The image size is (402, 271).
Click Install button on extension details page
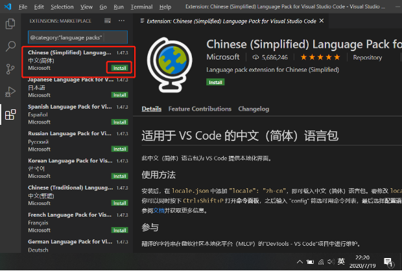coord(215,82)
